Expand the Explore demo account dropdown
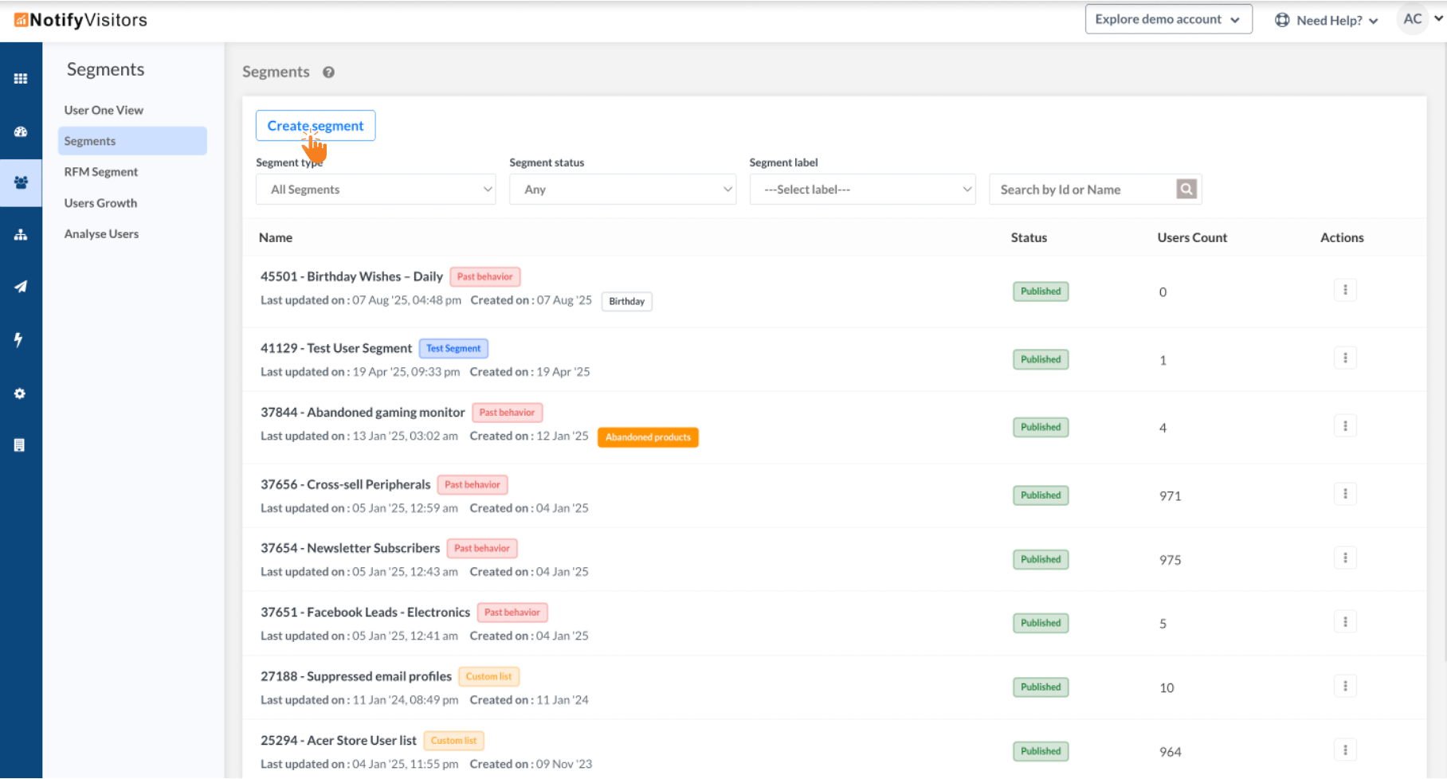Viewport: 1447px width, 779px height. [x=1167, y=19]
